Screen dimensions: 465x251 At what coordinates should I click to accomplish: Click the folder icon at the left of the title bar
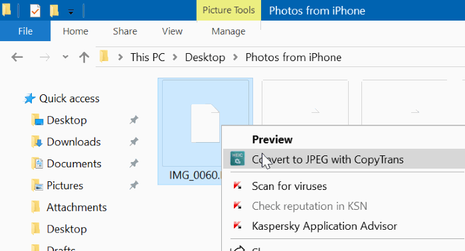[7, 9]
